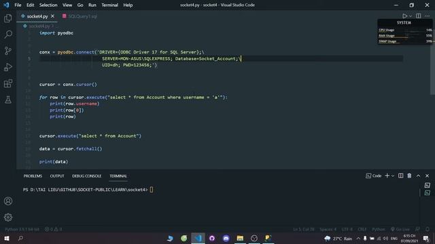Start Go Live server
The image size is (435, 244).
pyautogui.click(x=400, y=229)
